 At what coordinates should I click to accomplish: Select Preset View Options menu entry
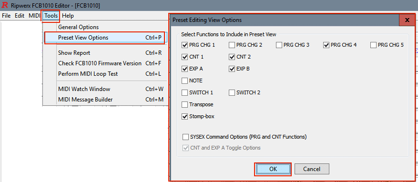click(105, 38)
